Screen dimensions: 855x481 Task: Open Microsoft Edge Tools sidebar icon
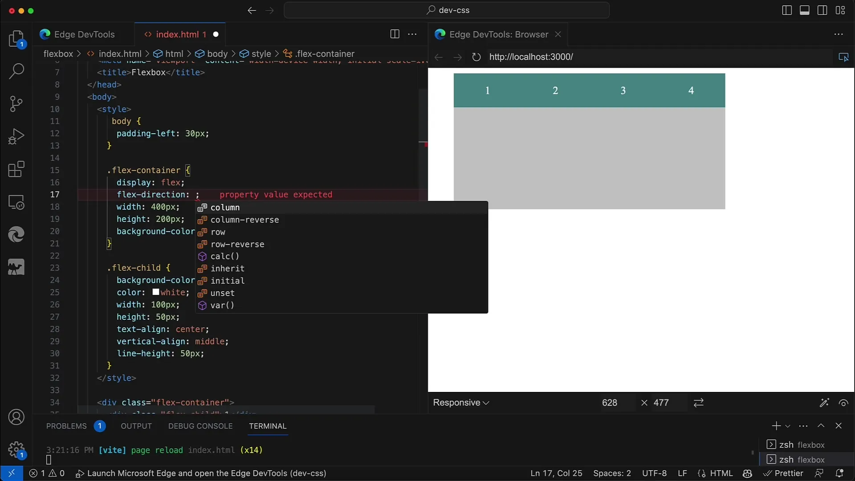point(16,234)
